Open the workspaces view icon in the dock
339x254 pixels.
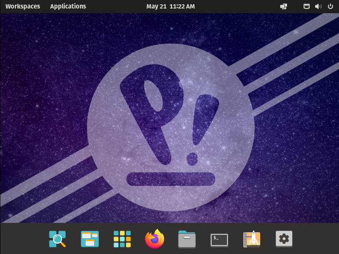90,239
